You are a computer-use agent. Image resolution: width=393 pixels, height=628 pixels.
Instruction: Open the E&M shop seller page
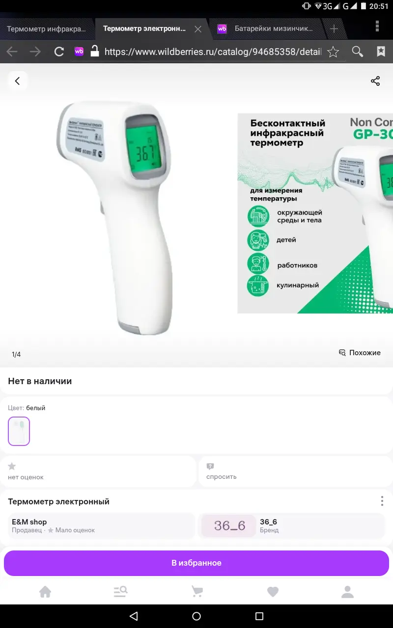[x=102, y=526]
